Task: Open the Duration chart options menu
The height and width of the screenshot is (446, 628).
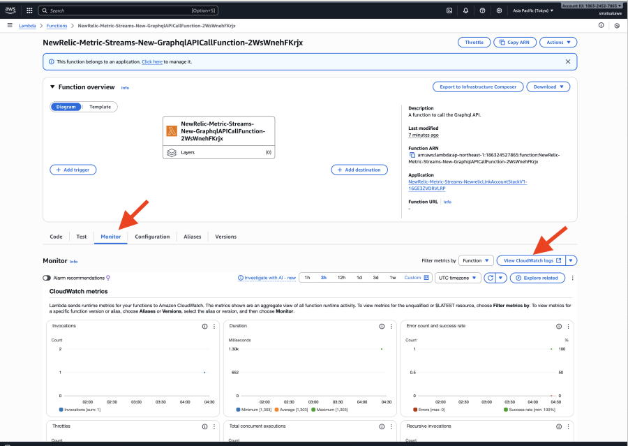Action: [391, 326]
